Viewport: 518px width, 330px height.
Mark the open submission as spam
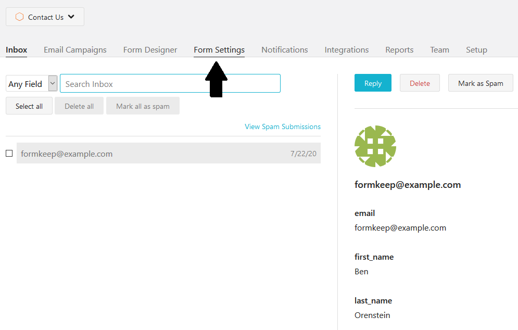[481, 83]
